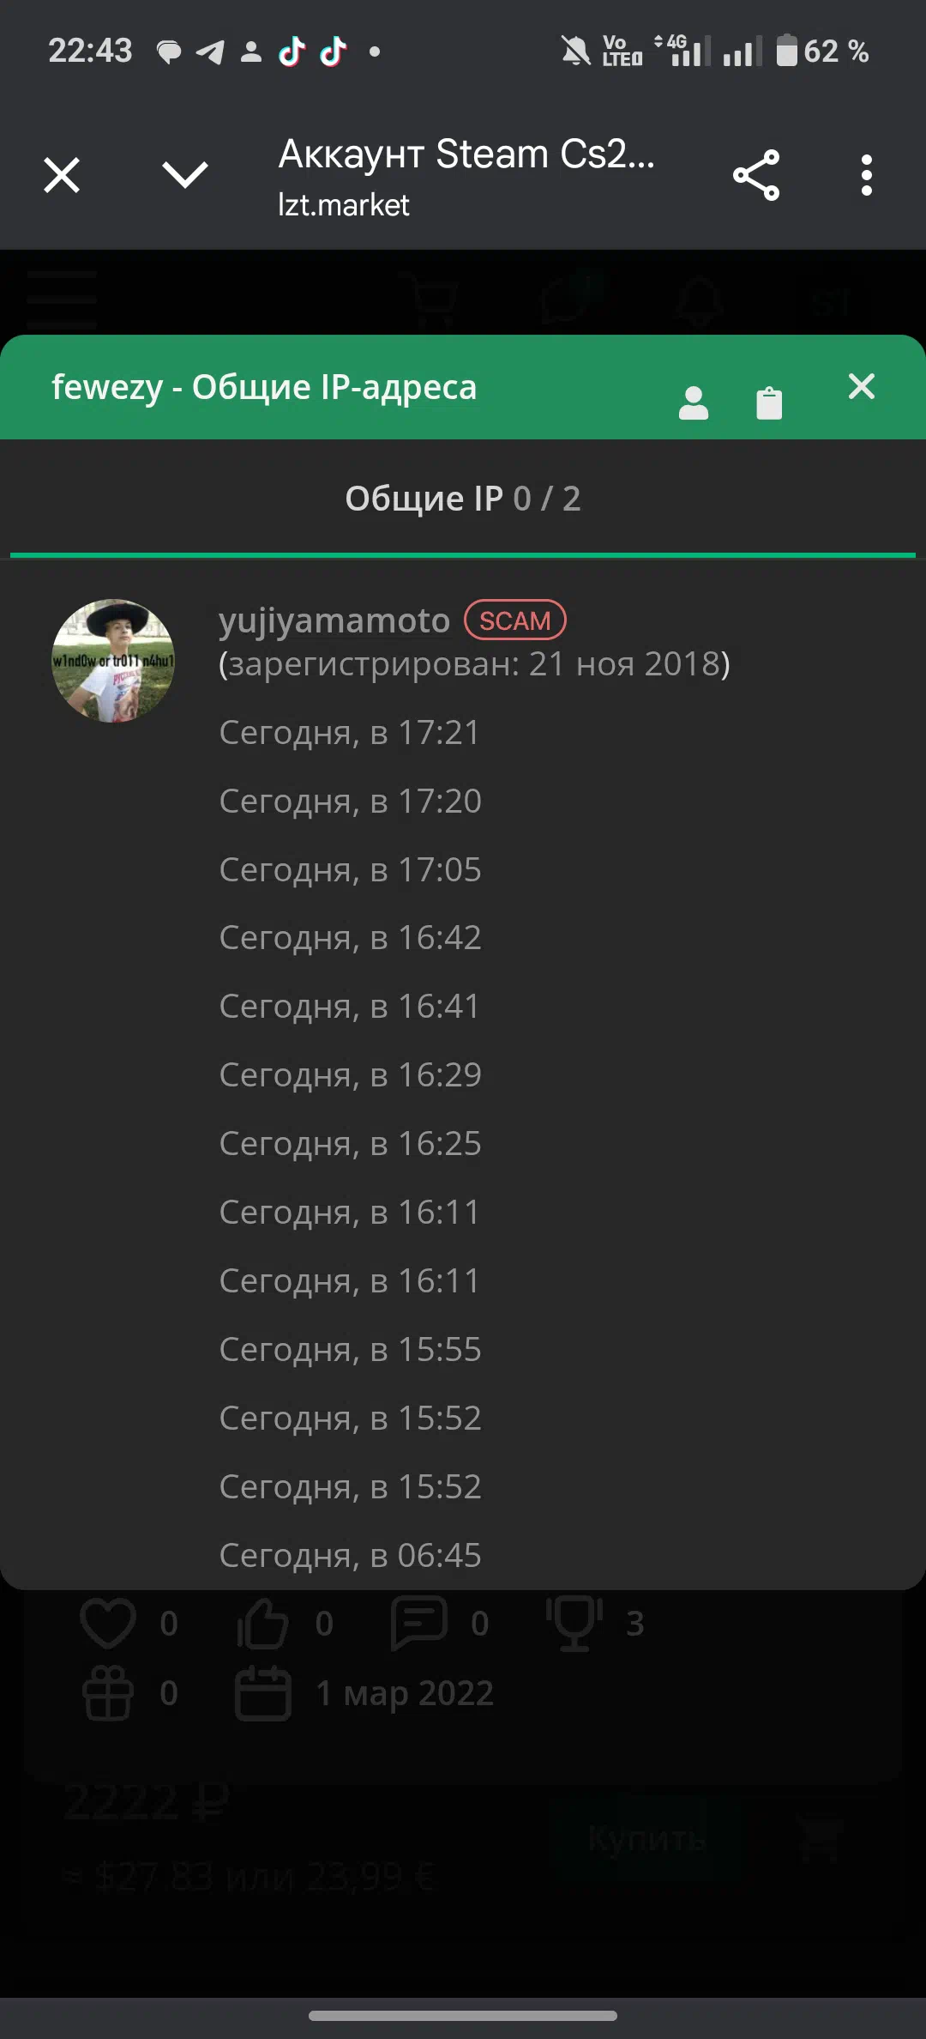Tap the share icon in browser bar
The width and height of the screenshot is (926, 2039).
(756, 175)
